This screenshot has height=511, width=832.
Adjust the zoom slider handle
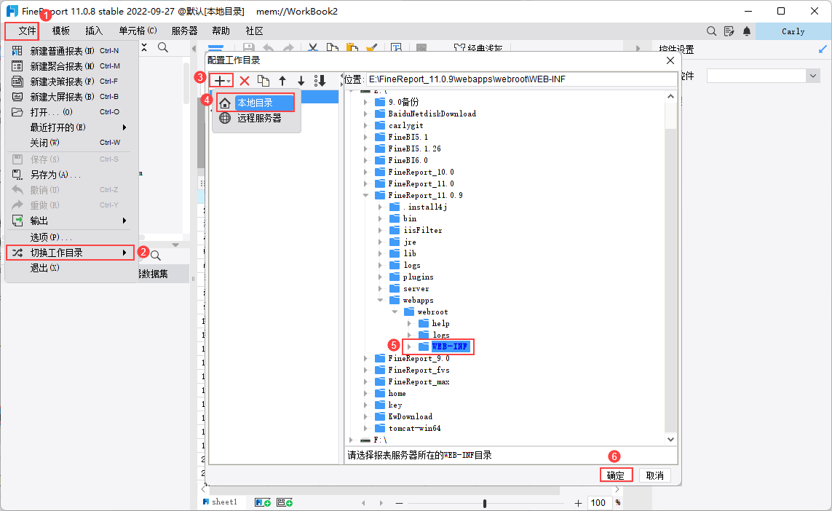(485, 503)
